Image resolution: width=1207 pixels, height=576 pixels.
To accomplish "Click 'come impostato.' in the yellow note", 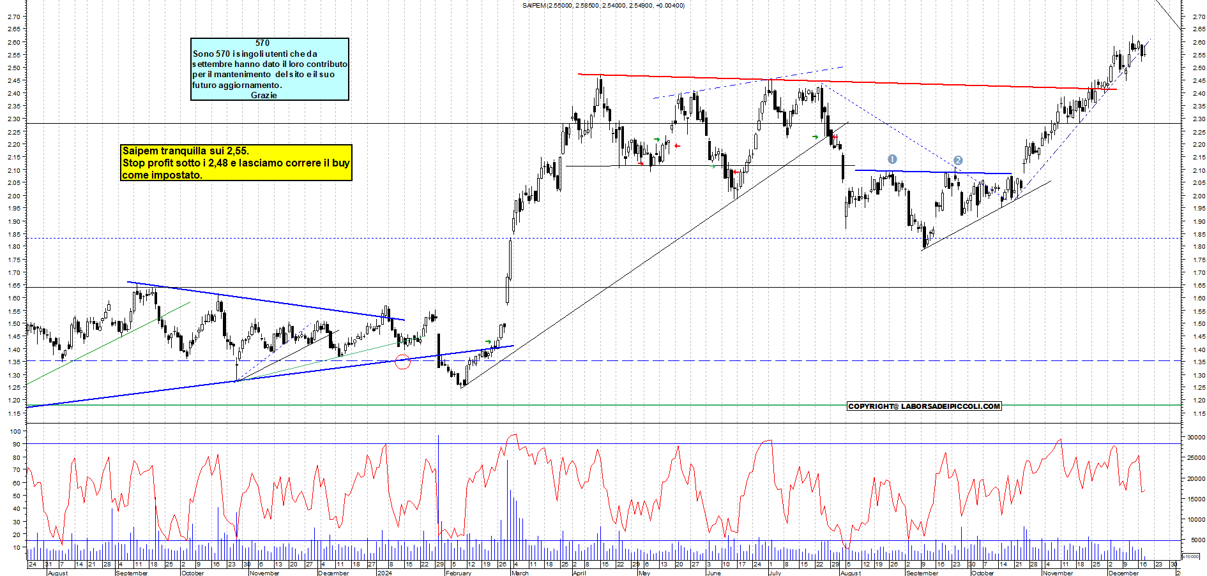I will click(x=162, y=175).
